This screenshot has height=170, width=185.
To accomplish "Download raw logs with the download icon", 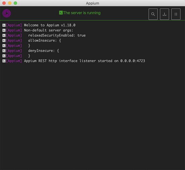I will (x=164, y=14).
